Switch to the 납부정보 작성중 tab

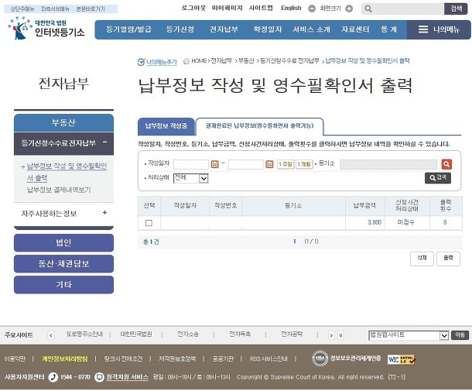pos(166,126)
